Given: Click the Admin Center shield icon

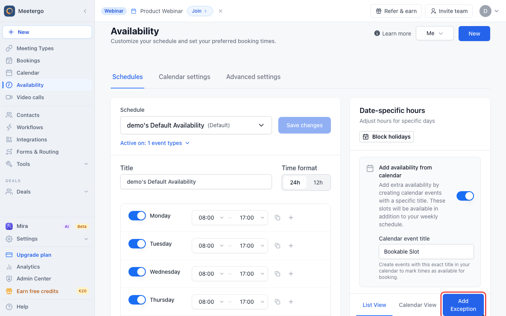Looking at the screenshot, I should [9, 278].
